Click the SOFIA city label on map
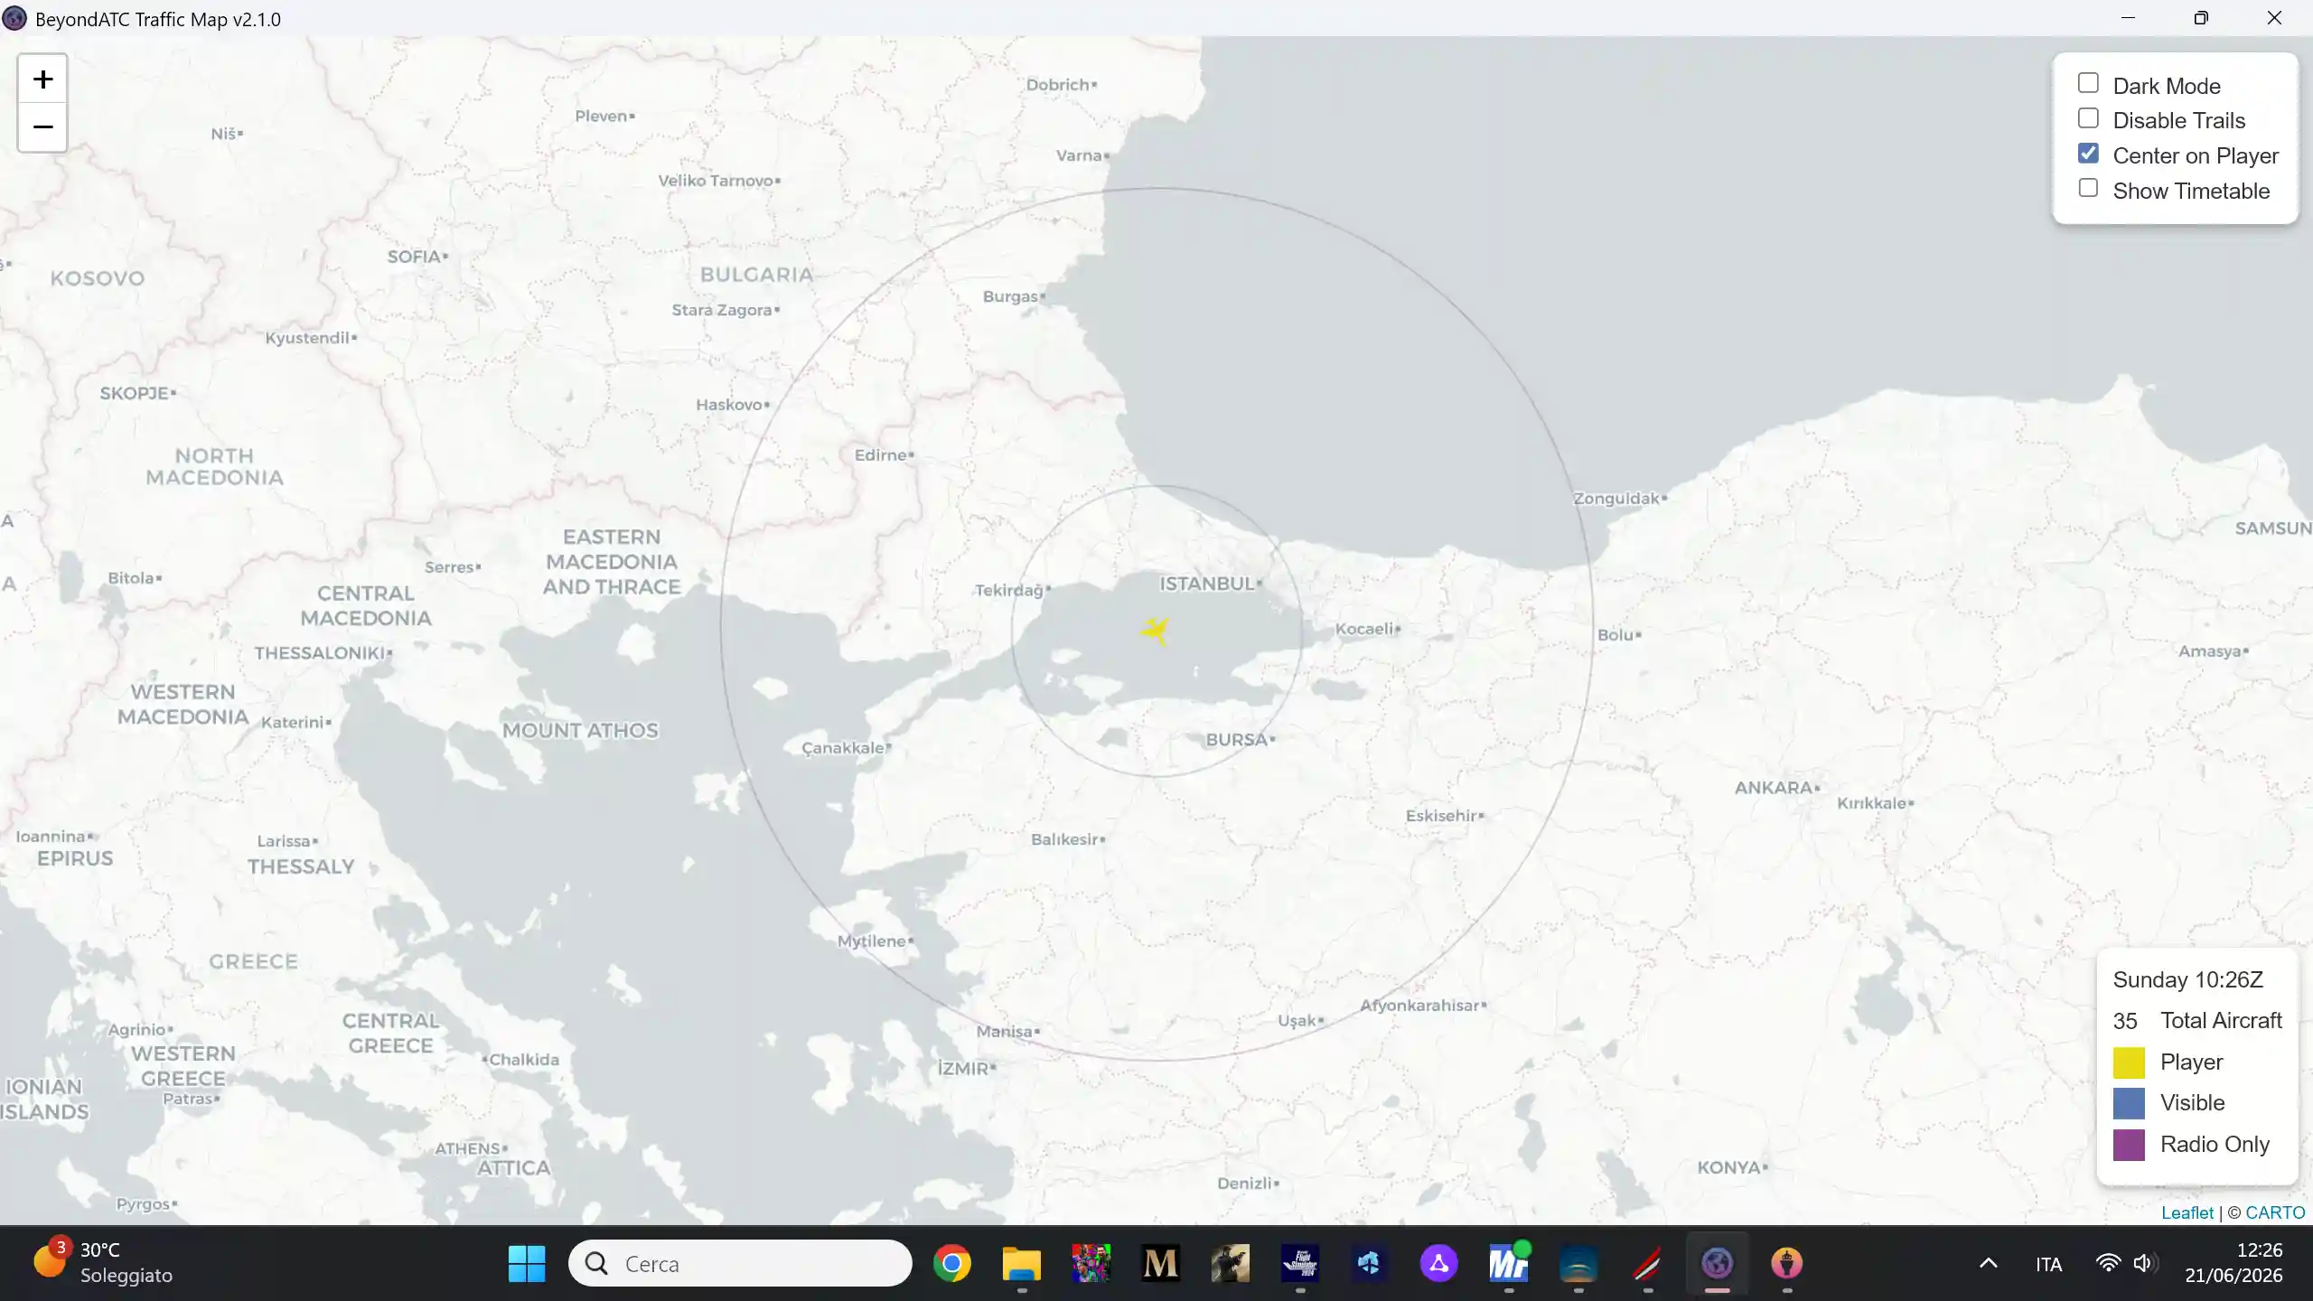The width and height of the screenshot is (2313, 1301). tap(414, 257)
